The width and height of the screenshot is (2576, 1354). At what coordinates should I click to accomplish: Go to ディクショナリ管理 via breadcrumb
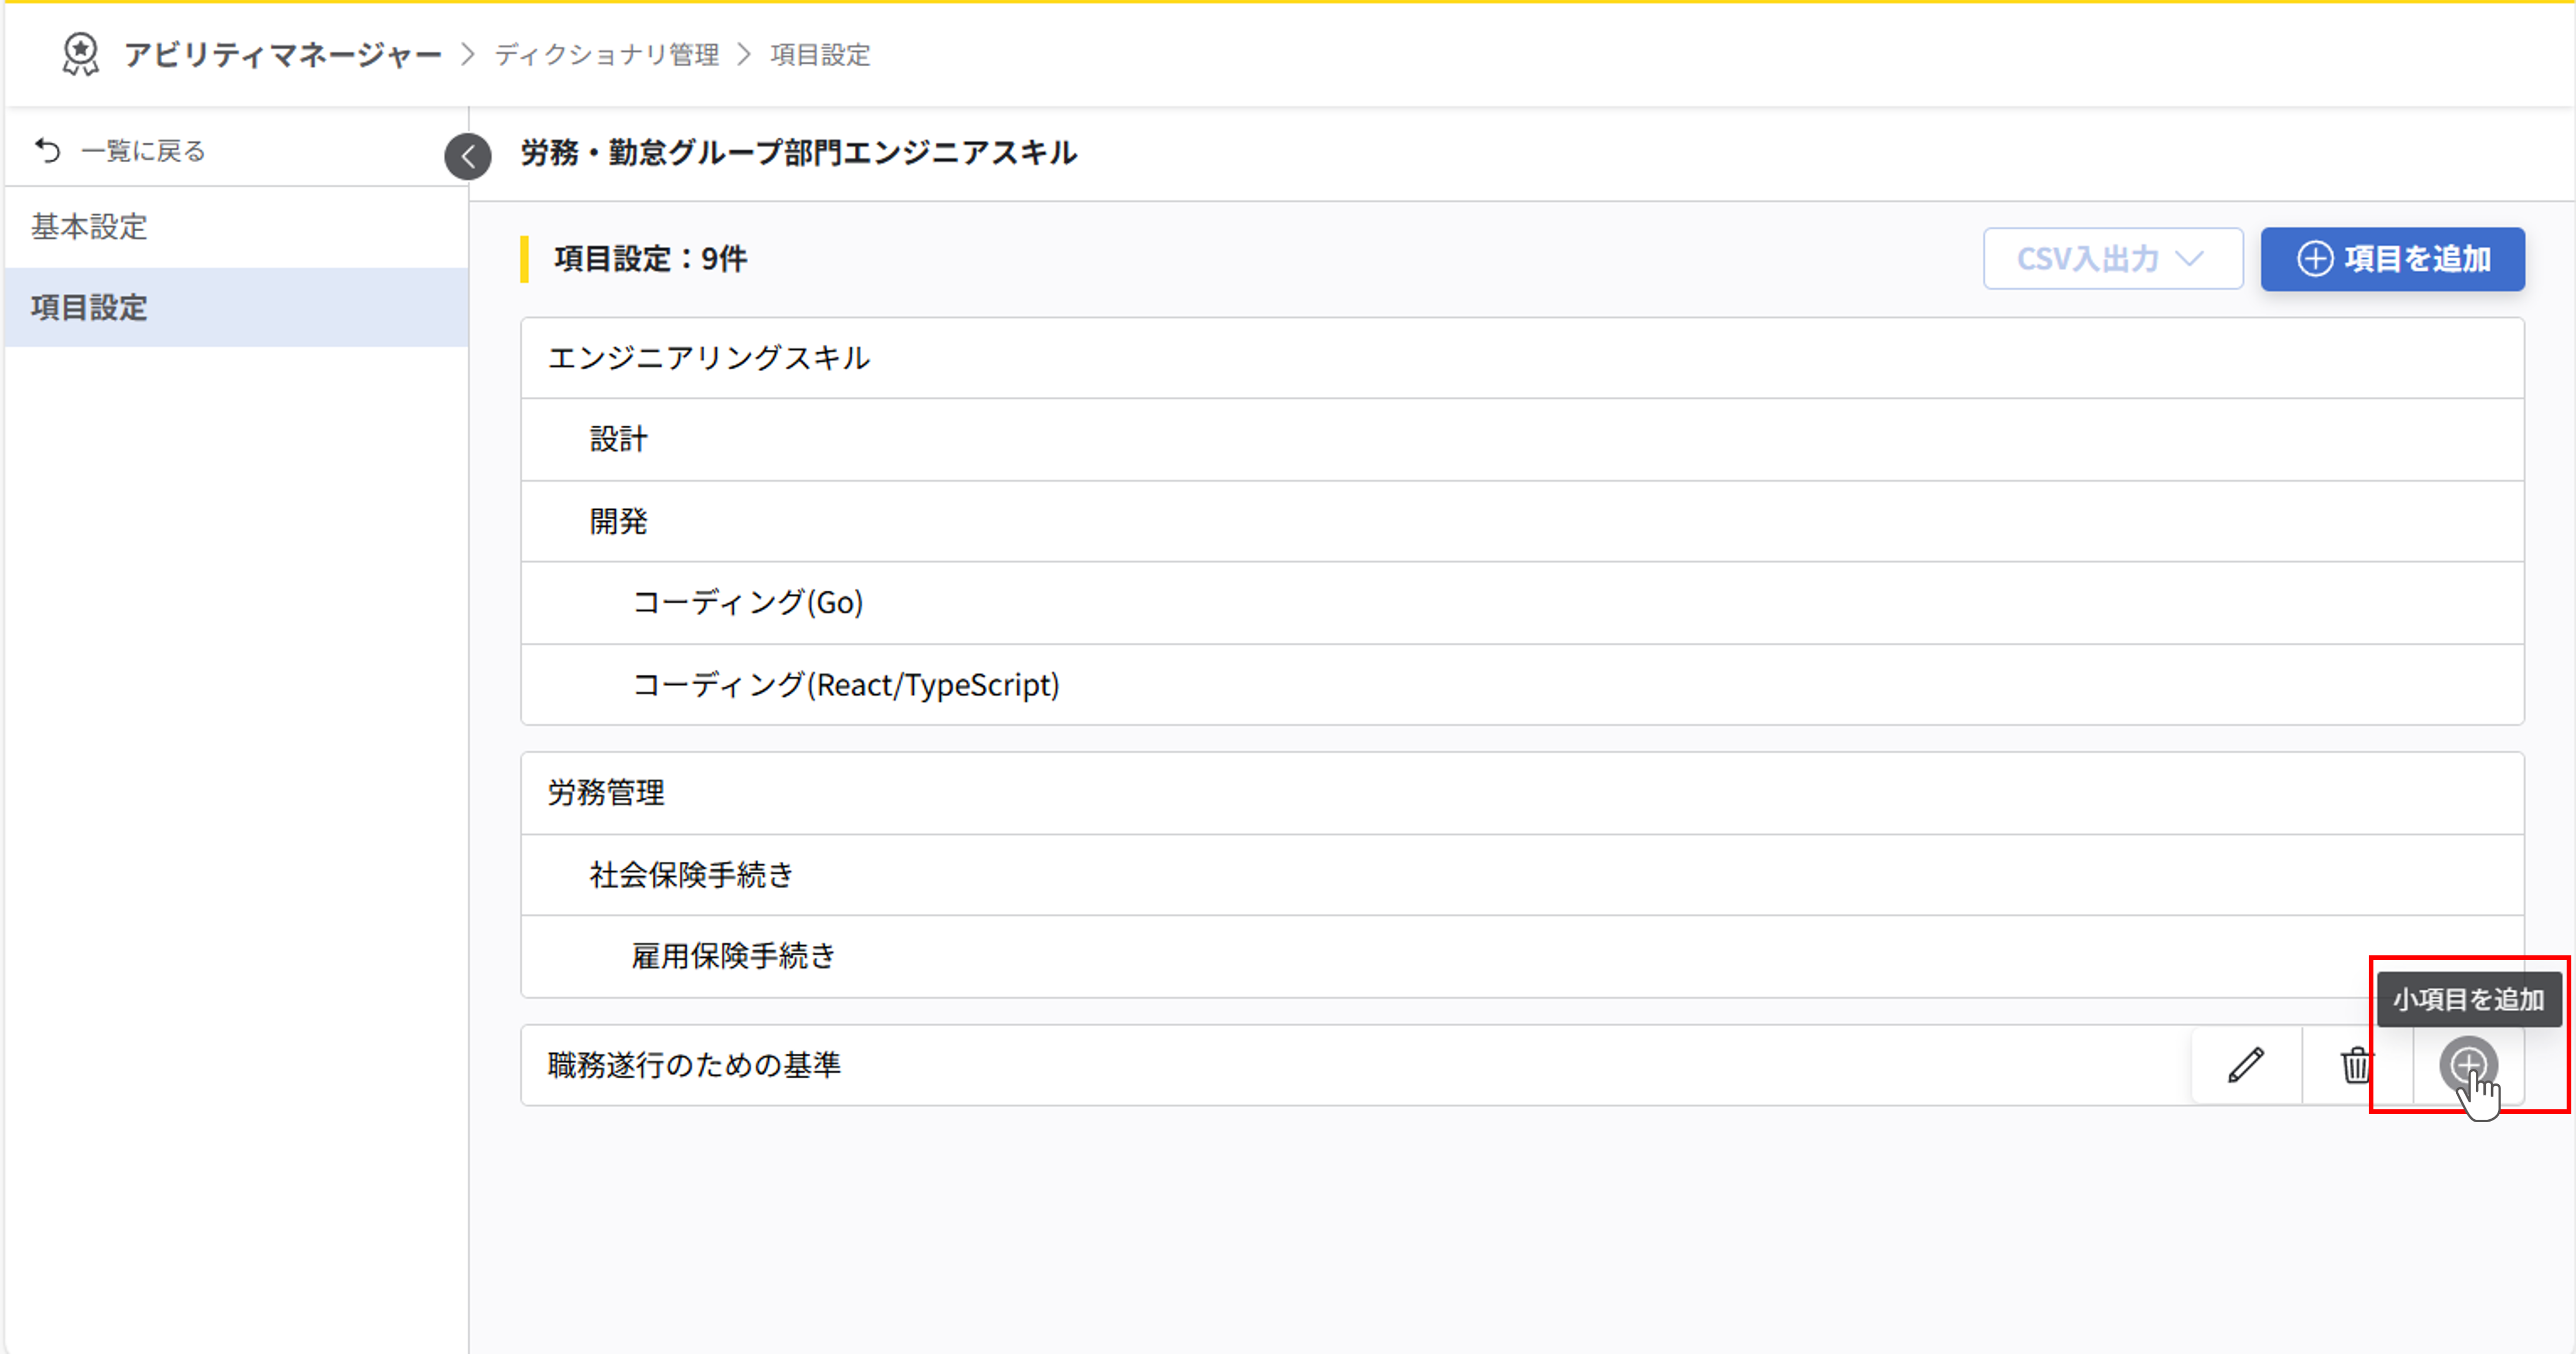[x=606, y=54]
